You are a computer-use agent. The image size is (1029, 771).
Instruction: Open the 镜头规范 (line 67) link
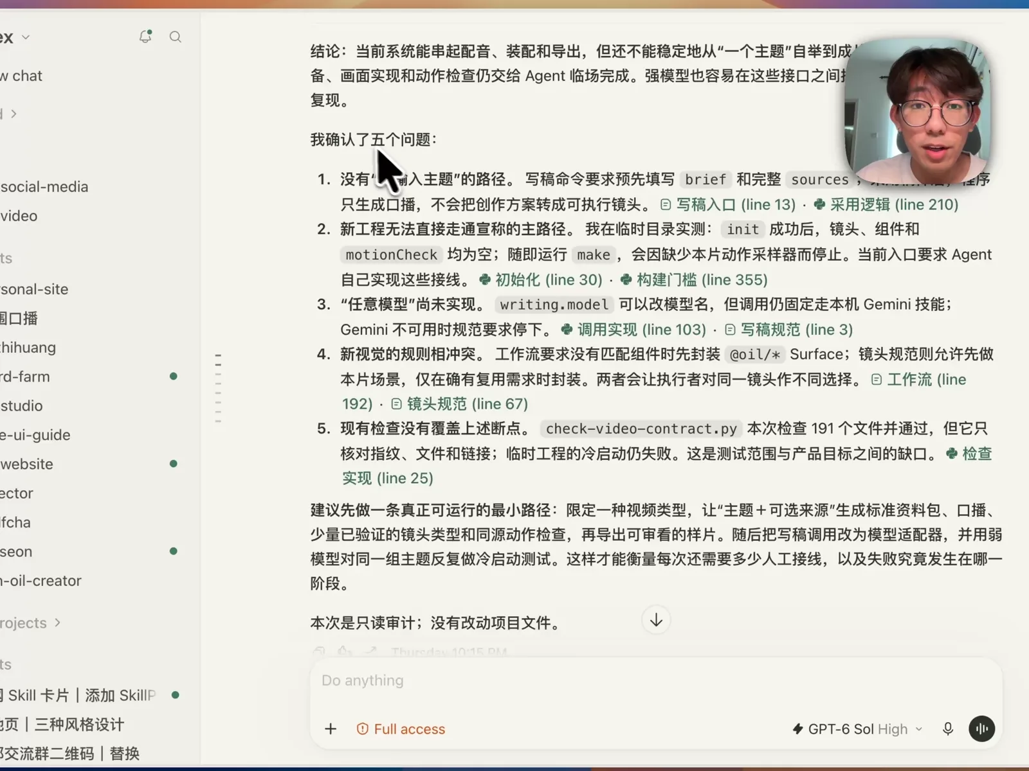click(x=459, y=403)
